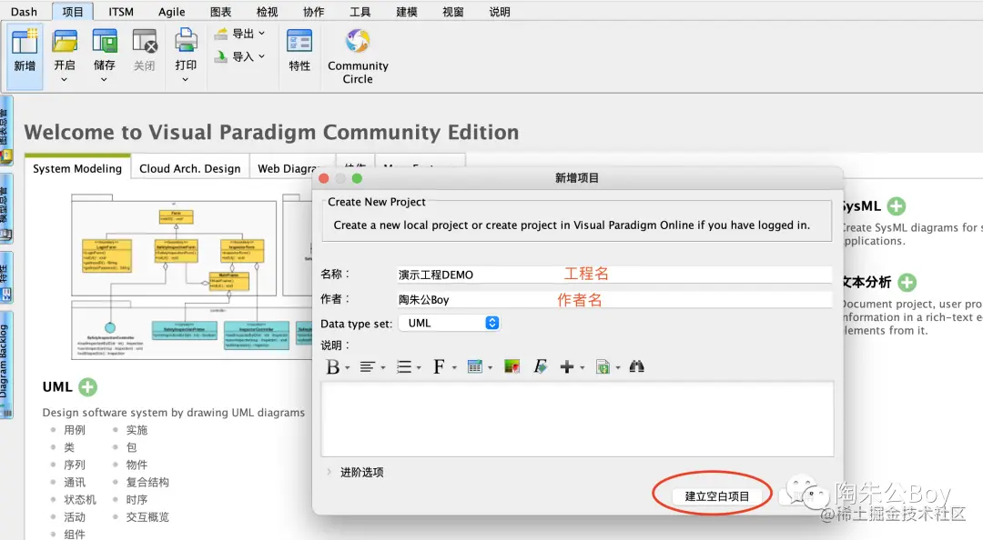
Task: Click the clear formatting icon
Action: click(541, 367)
